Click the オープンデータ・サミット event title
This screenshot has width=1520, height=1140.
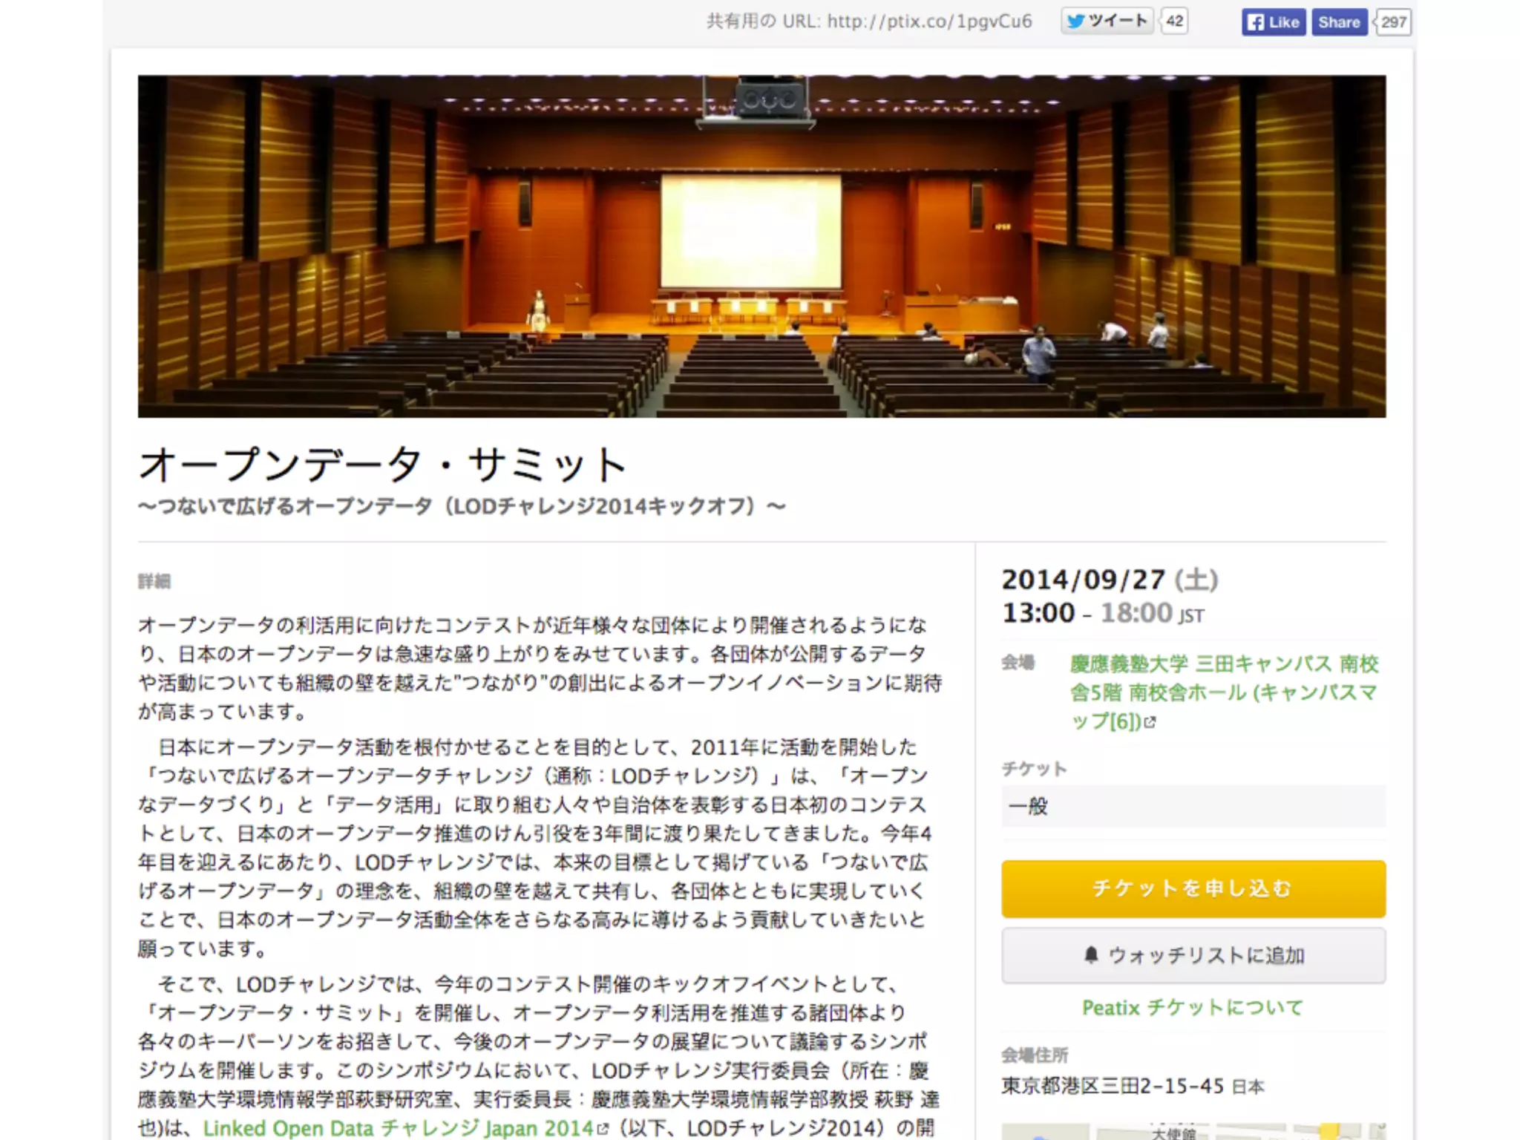pos(383,465)
